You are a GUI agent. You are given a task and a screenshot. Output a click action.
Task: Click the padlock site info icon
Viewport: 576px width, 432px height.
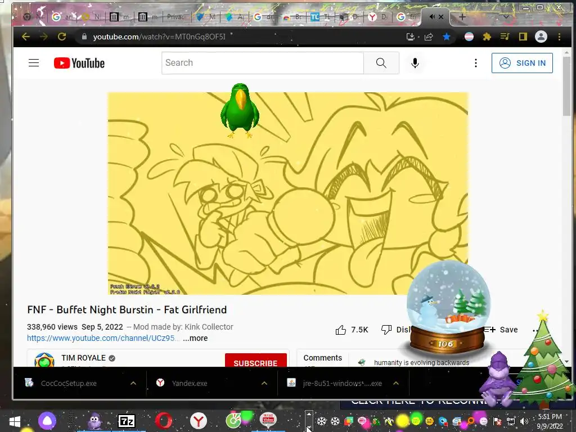click(x=84, y=37)
